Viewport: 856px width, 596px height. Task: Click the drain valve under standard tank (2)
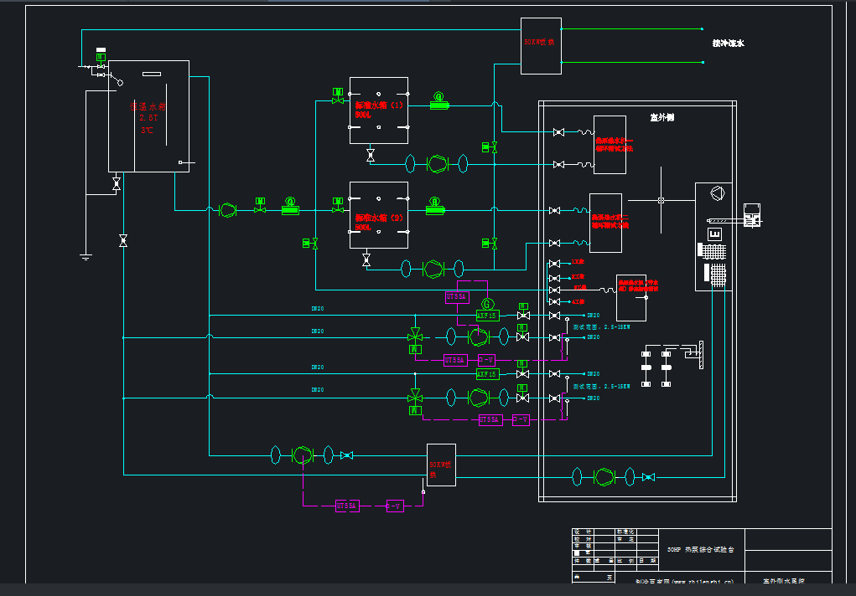366,260
